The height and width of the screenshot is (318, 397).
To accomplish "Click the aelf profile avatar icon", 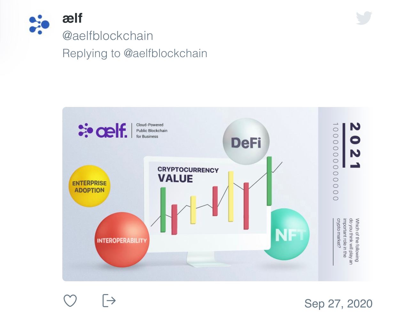I will coord(39,25).
